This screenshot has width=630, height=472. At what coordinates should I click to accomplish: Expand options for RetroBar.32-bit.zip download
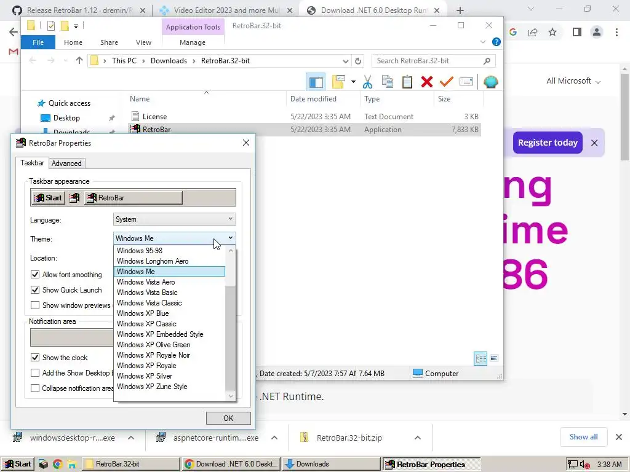(x=418, y=438)
